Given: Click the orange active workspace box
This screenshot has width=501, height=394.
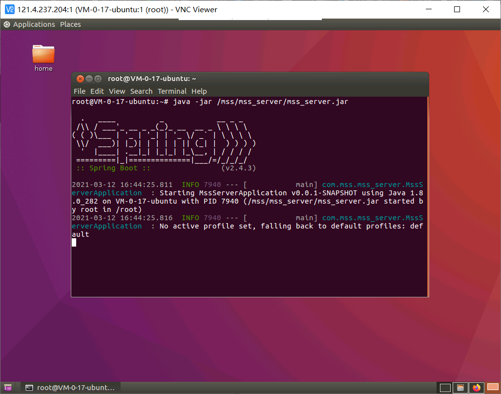Looking at the screenshot, I should click(493, 387).
